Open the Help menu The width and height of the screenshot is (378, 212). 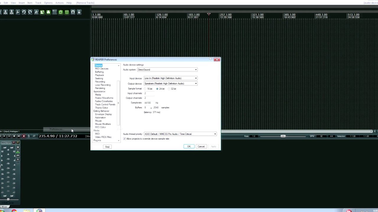(69, 3)
